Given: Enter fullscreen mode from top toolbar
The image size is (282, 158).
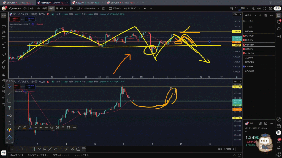Looking at the screenshot, I should click(265, 9).
